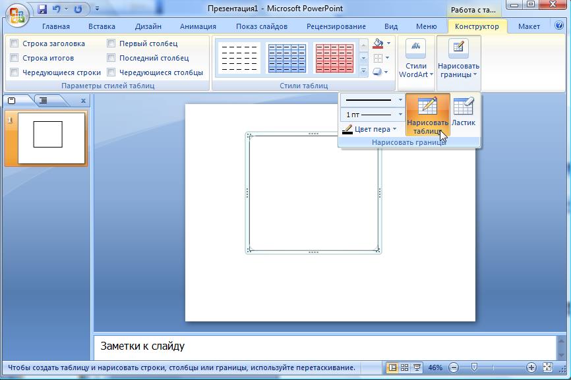This screenshot has width=571, height=380.
Task: Click the table Shading paint bucket
Action: tap(378, 43)
